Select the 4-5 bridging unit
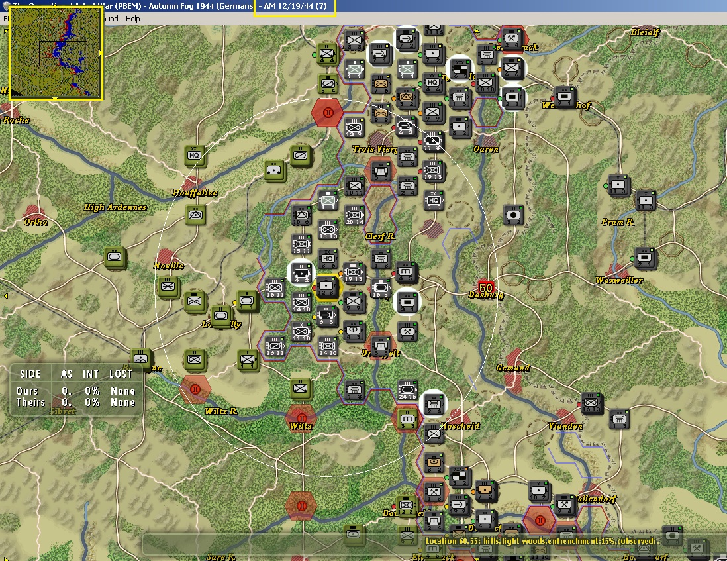This screenshot has height=561, width=727. (407, 273)
